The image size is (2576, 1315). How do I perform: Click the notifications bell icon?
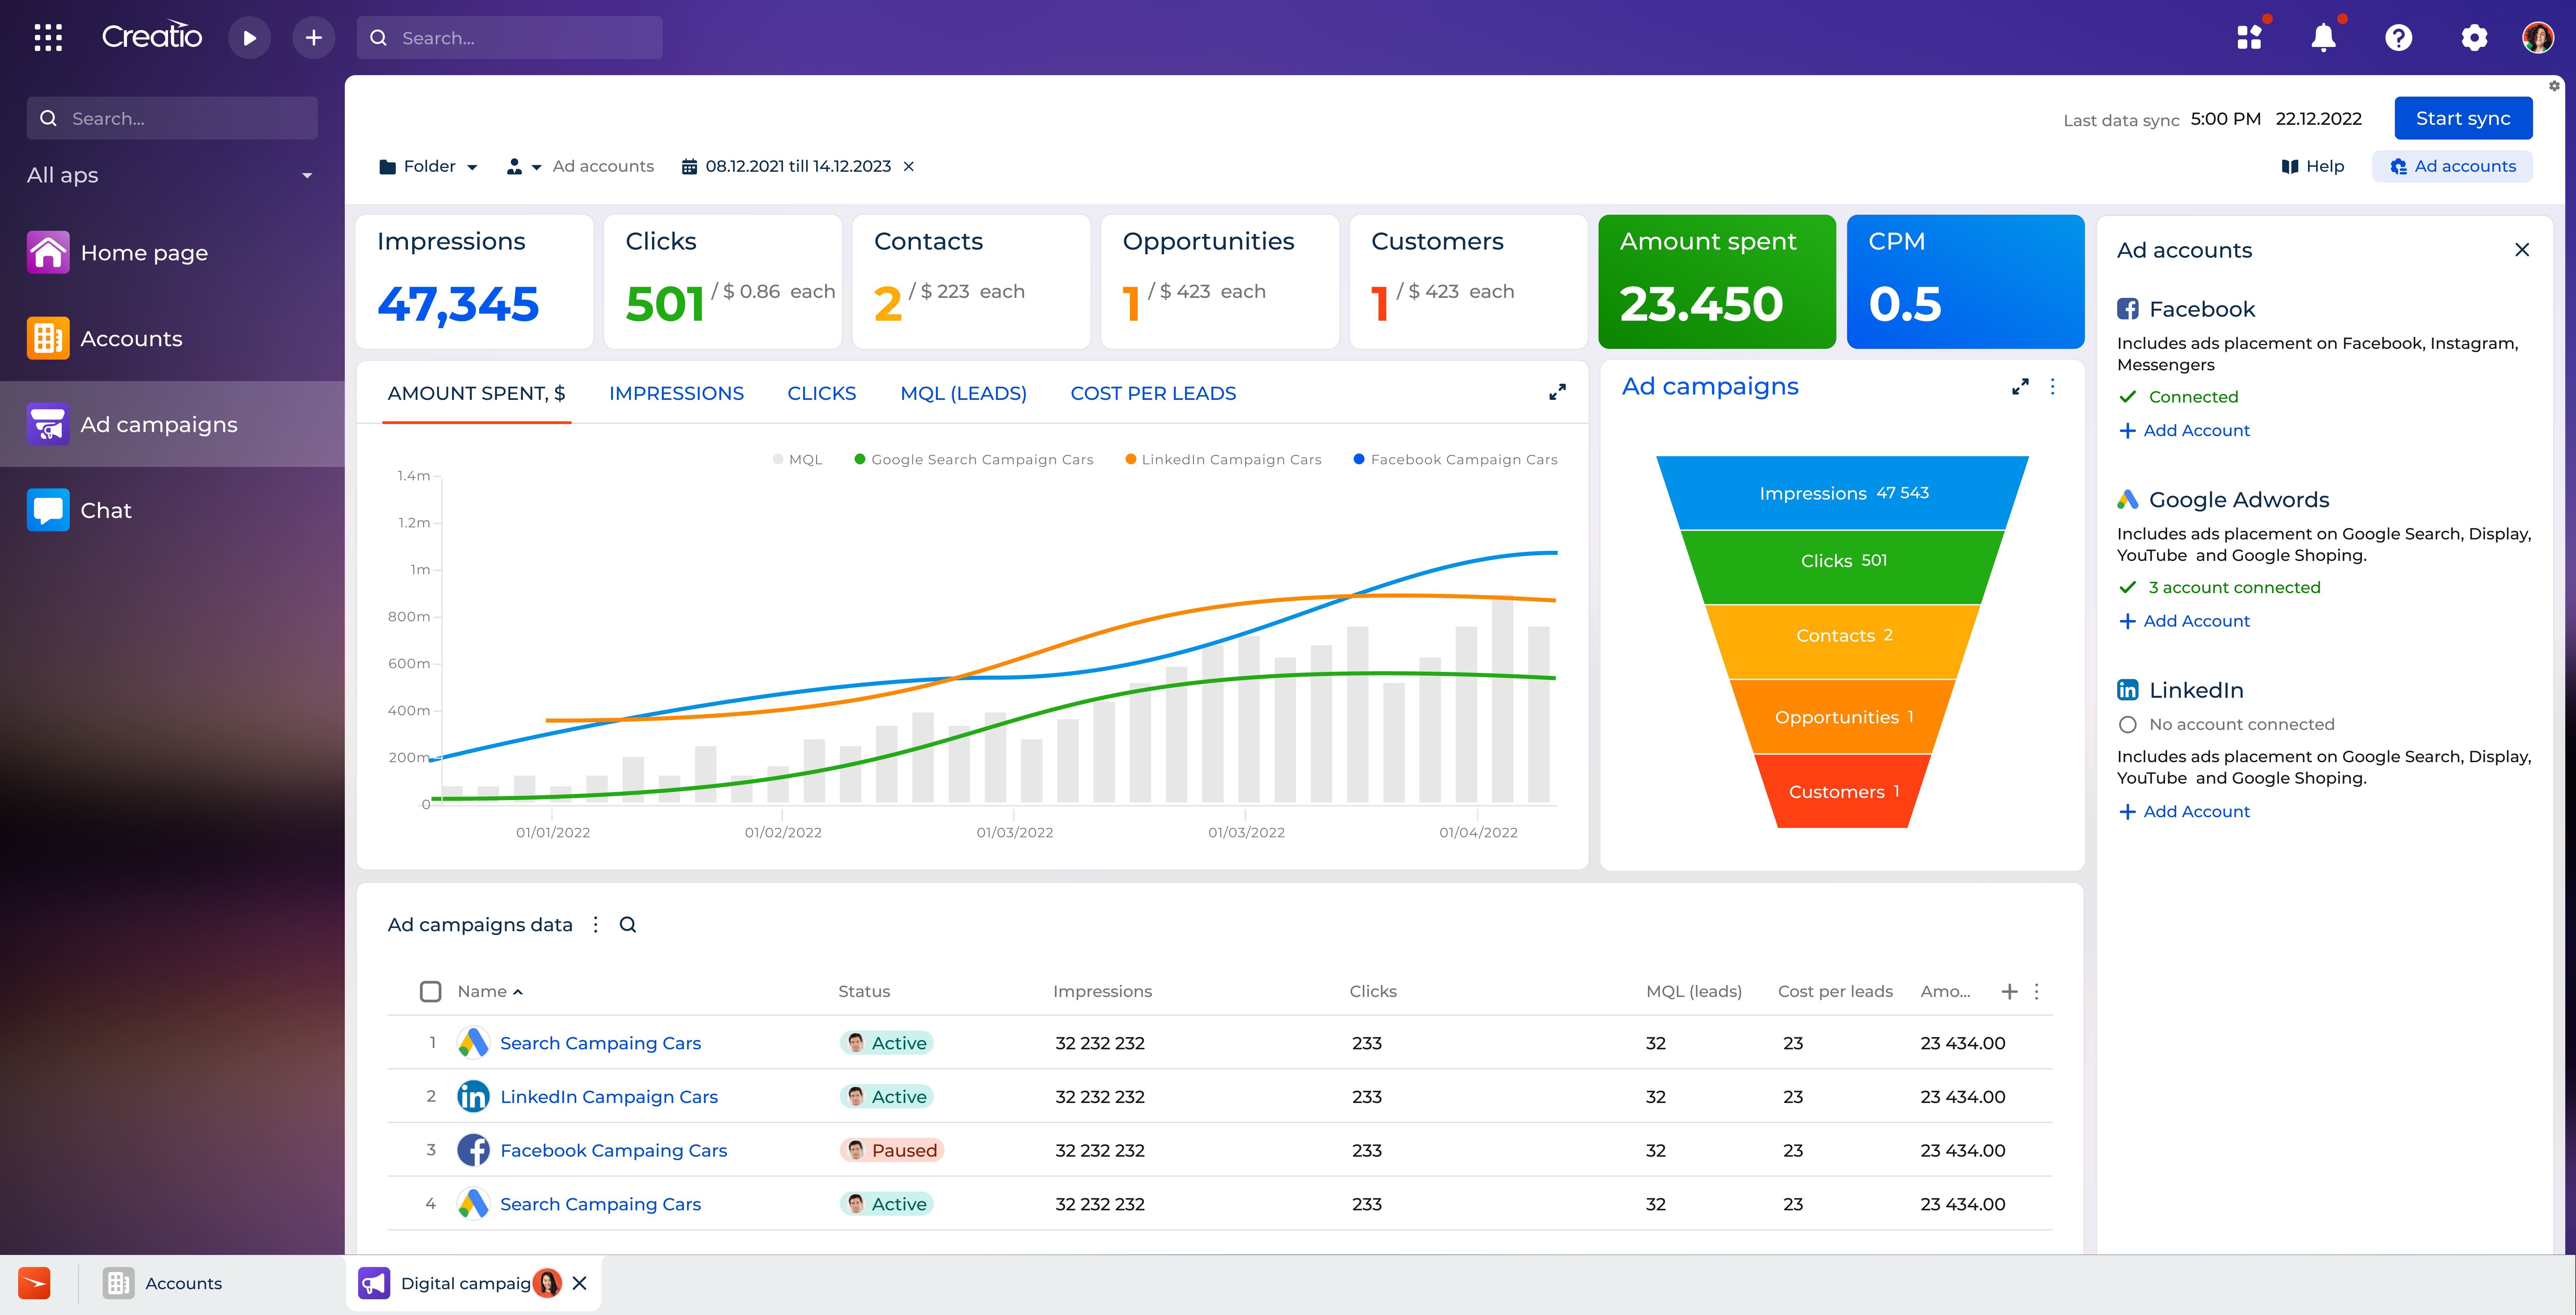point(2323,38)
